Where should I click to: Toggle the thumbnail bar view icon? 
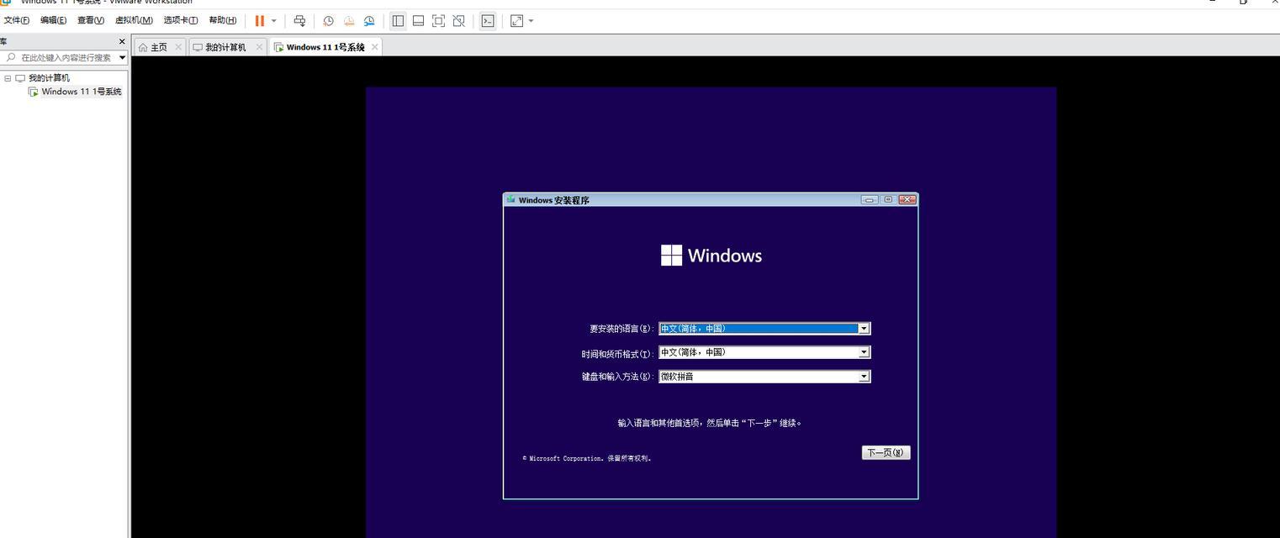(x=418, y=21)
